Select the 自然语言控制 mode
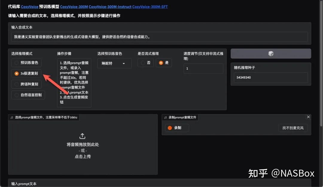323x187 pixels. coord(17,95)
